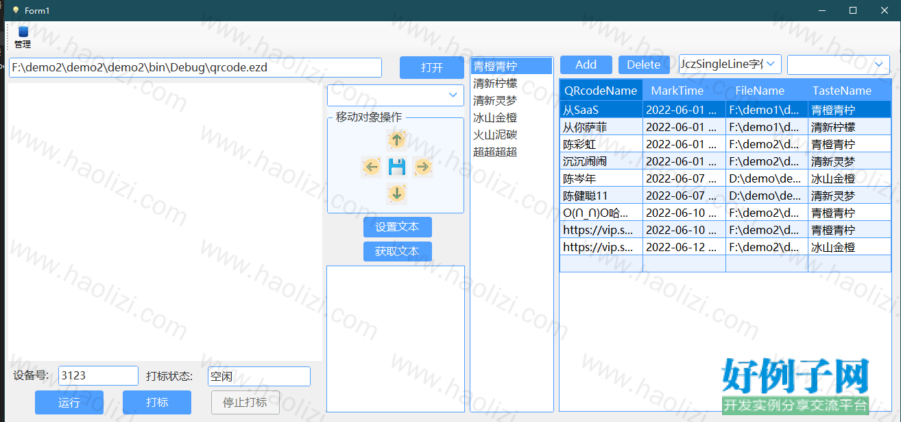Image resolution: width=901 pixels, height=422 pixels.
Task: Open the 管理 database toolbar icon
Action: (x=23, y=37)
